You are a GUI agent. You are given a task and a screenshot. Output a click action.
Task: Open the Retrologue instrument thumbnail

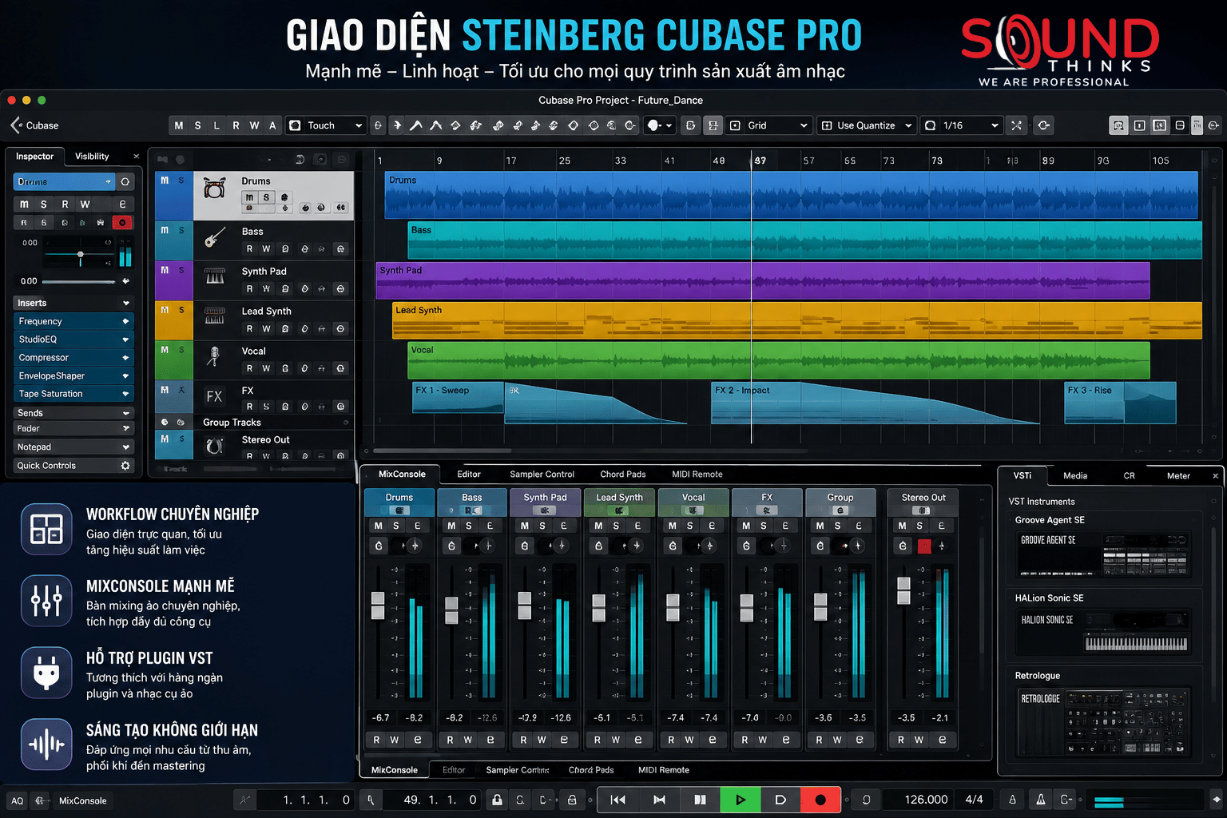tap(1104, 722)
